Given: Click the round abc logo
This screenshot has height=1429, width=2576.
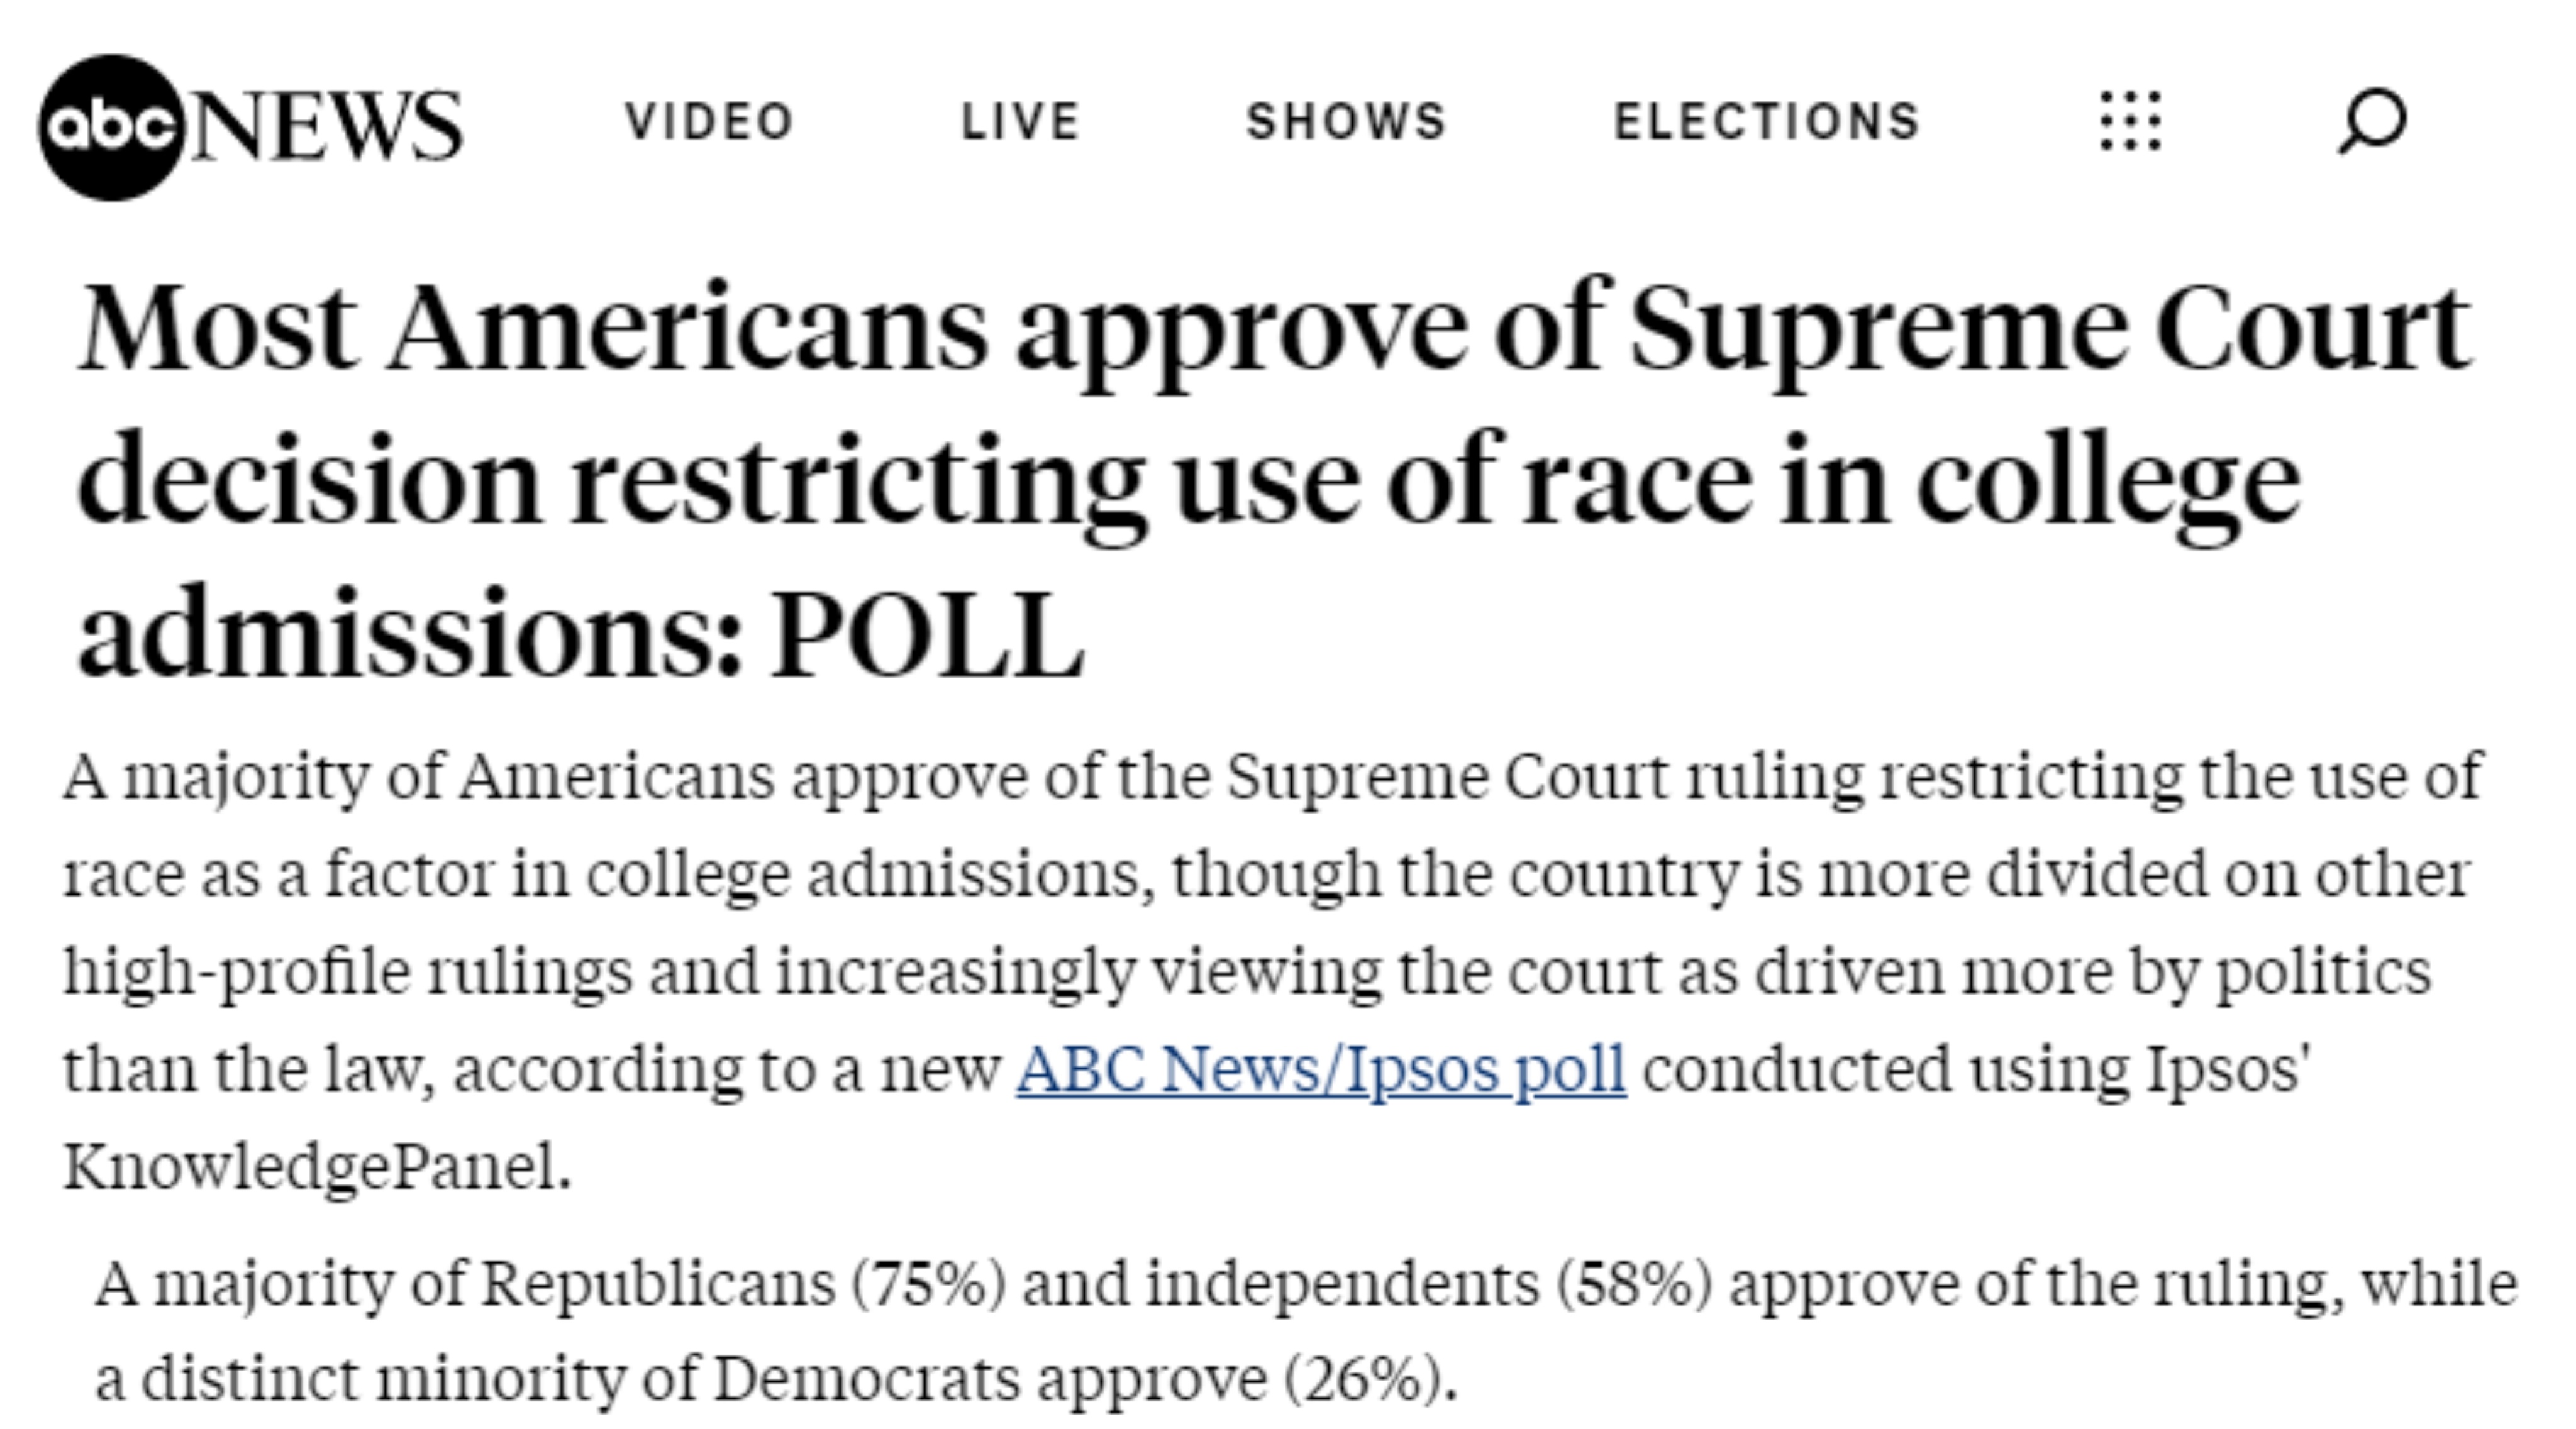Looking at the screenshot, I should 112,127.
